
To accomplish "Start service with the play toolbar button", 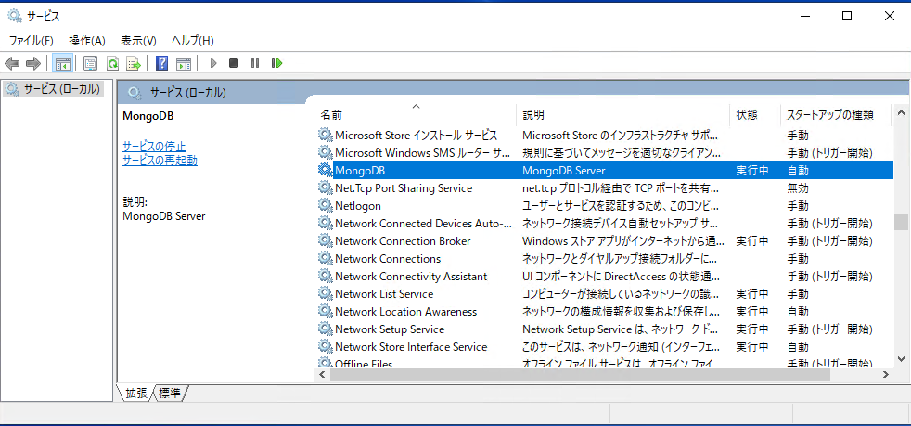I will pyautogui.click(x=213, y=63).
